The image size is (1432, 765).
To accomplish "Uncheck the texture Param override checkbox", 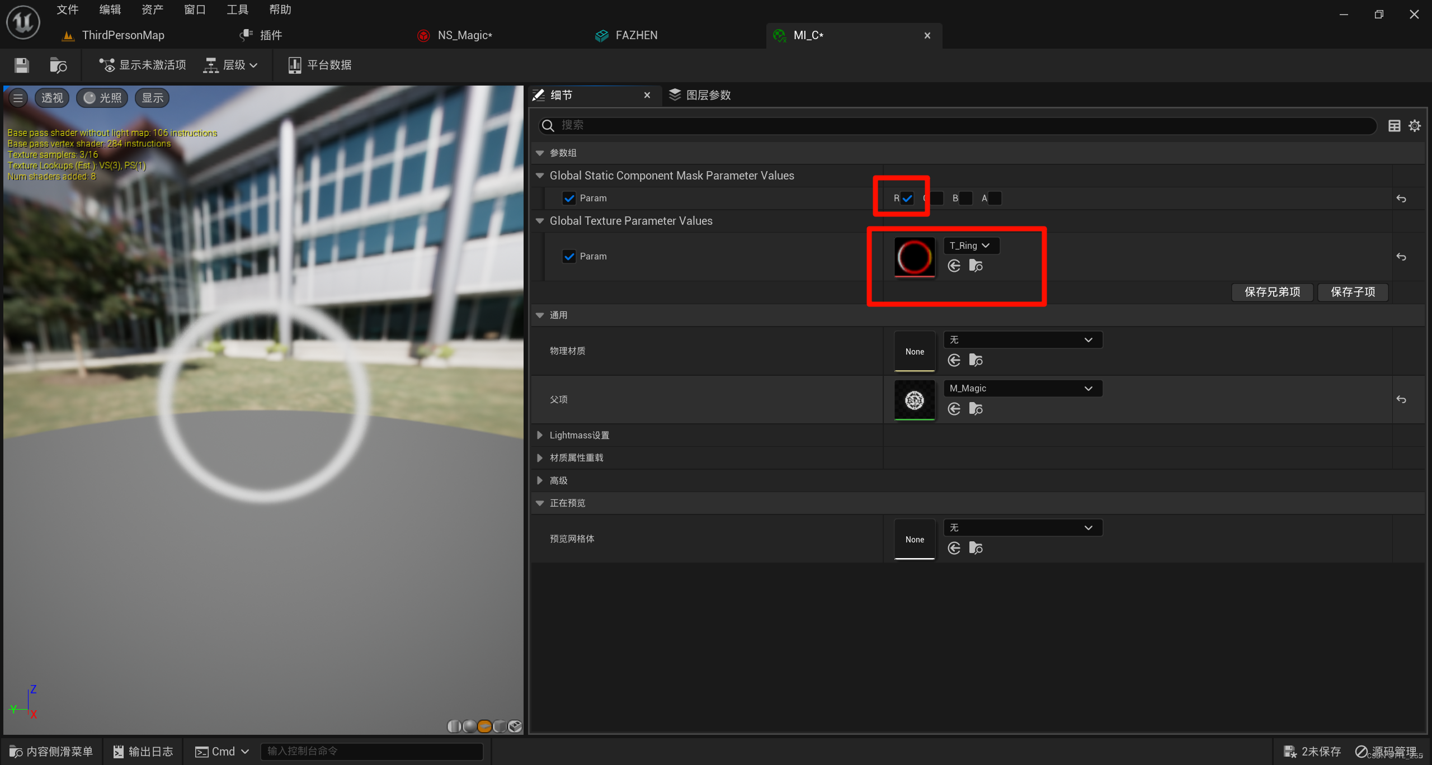I will pyautogui.click(x=569, y=257).
